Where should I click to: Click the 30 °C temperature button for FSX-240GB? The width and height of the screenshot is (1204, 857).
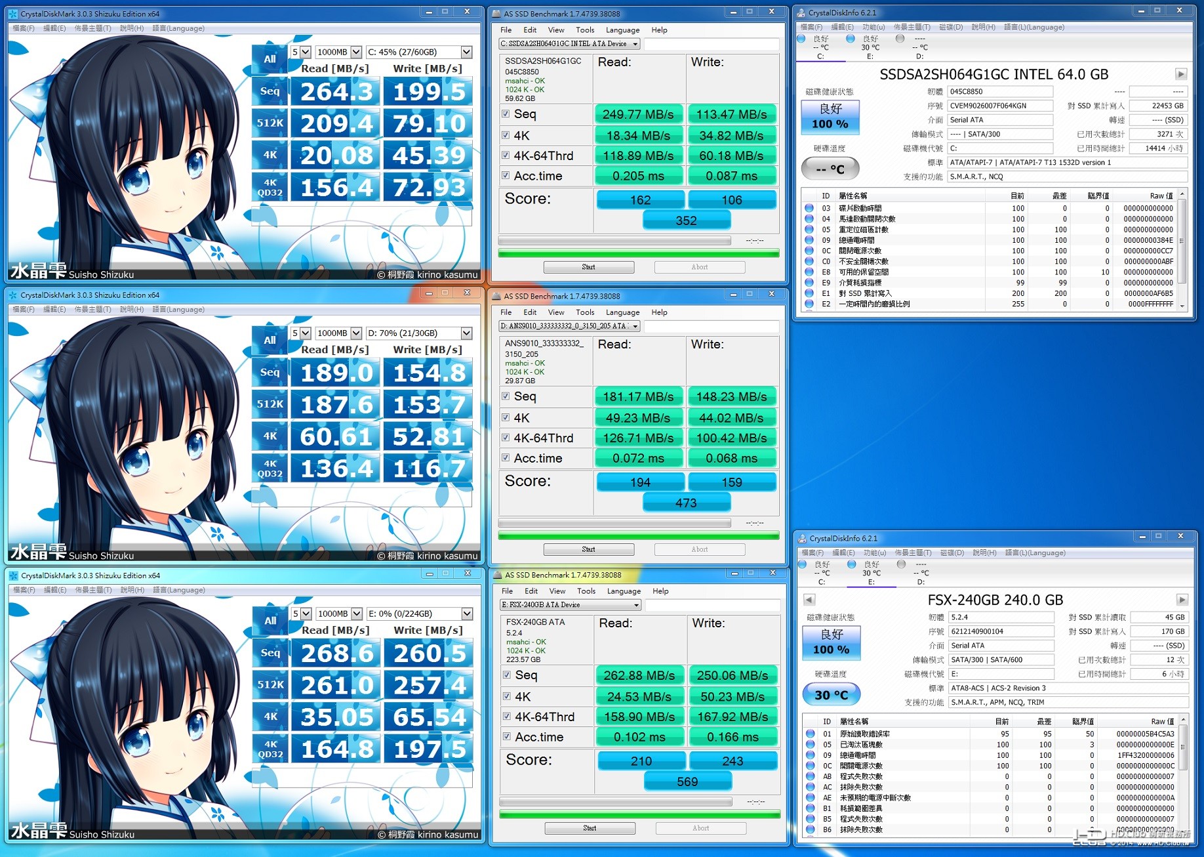[832, 694]
